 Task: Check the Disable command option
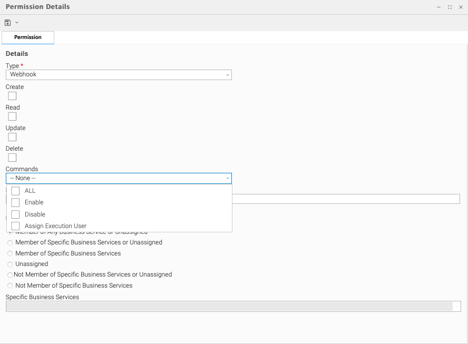click(15, 214)
